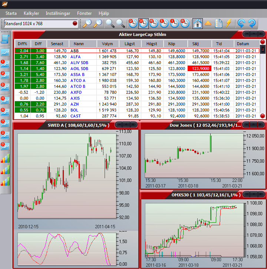Image resolution: width=267 pixels, height=269 pixels.
Task: Click the sidebar chart icon with badge 2
Action: [5, 75]
